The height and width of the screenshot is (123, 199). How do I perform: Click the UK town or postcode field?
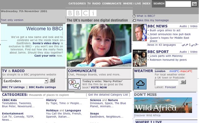pyautogui.click(x=167, y=83)
